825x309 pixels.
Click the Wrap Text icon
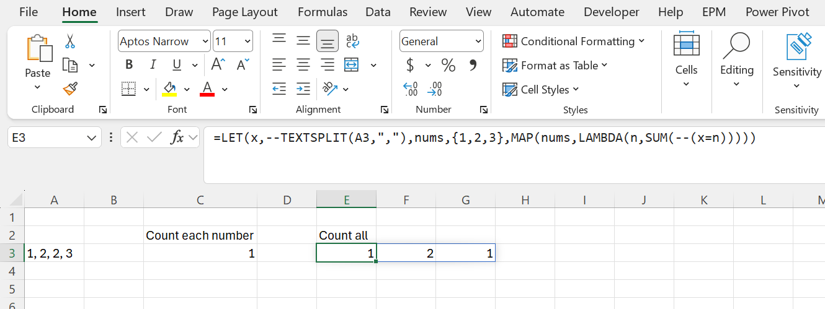352,41
